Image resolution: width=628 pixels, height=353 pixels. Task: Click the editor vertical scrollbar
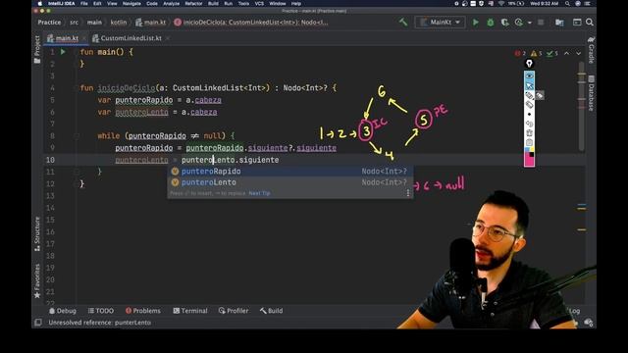click(582, 106)
